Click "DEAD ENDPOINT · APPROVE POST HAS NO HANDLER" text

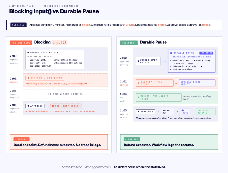tap(62, 112)
